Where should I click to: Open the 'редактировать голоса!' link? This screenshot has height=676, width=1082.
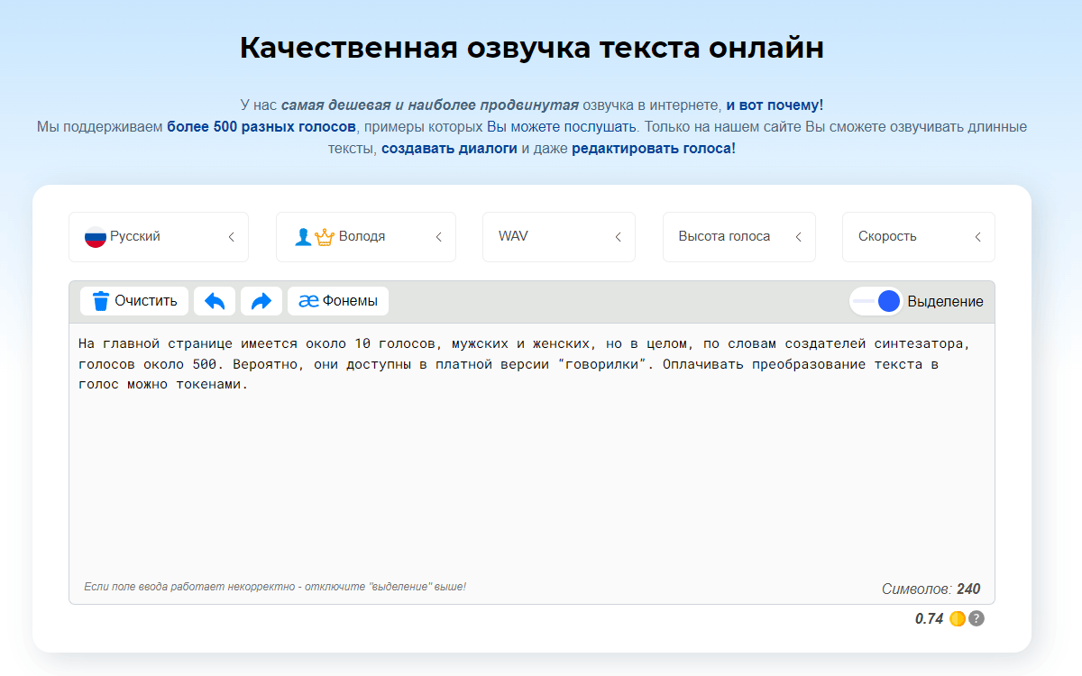[x=654, y=148]
